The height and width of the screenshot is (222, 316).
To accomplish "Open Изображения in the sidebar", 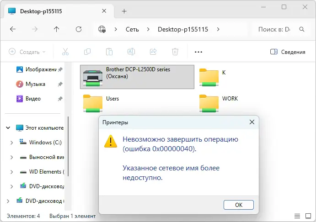I will [37, 69].
